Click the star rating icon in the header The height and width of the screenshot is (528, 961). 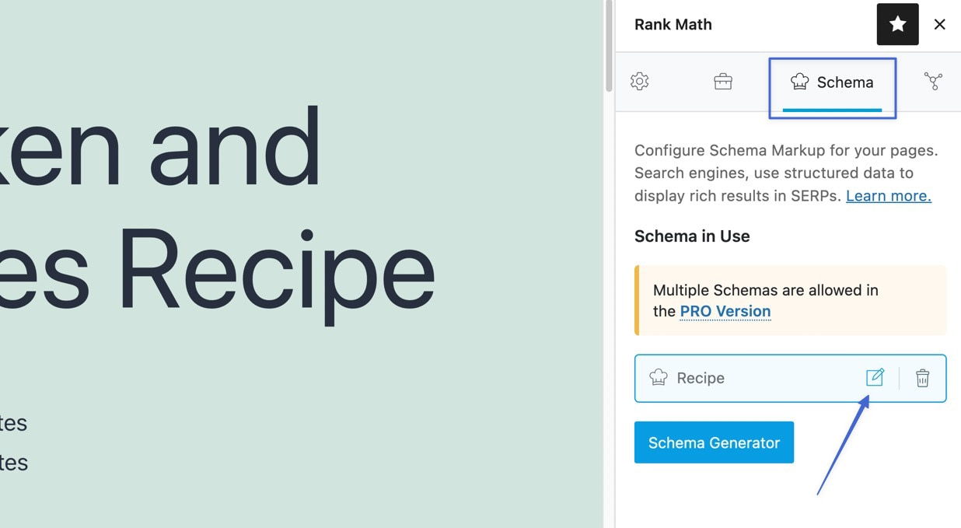point(897,24)
